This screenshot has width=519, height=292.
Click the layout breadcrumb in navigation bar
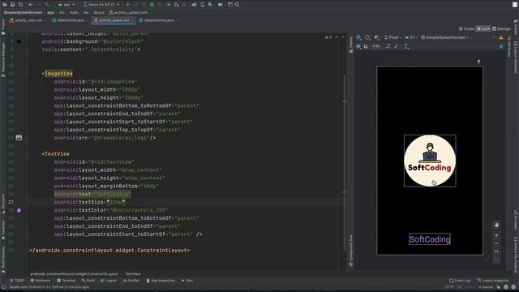click(x=99, y=13)
